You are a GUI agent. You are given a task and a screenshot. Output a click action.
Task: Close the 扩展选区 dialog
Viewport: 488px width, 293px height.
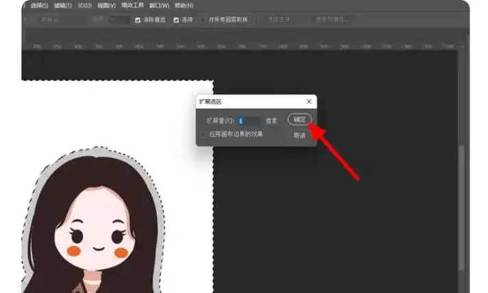click(309, 102)
